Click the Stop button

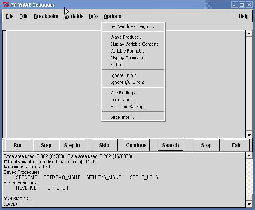point(206,145)
